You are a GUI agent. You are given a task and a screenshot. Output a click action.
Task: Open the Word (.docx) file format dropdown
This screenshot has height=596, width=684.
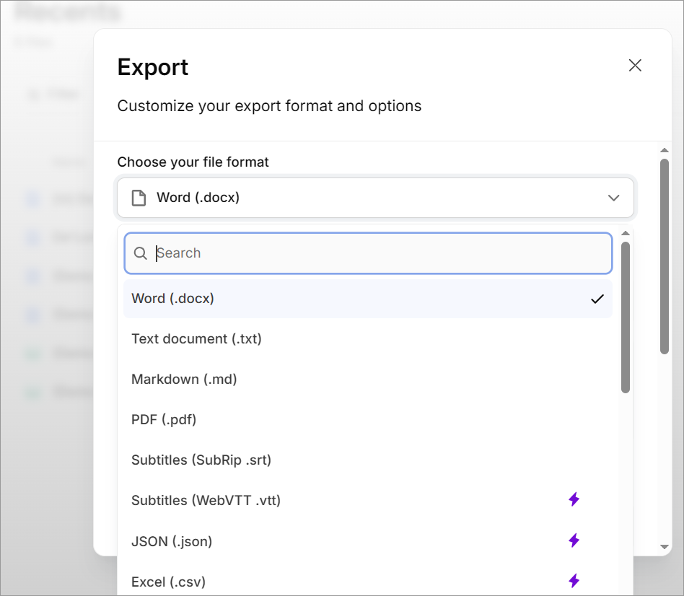(375, 198)
